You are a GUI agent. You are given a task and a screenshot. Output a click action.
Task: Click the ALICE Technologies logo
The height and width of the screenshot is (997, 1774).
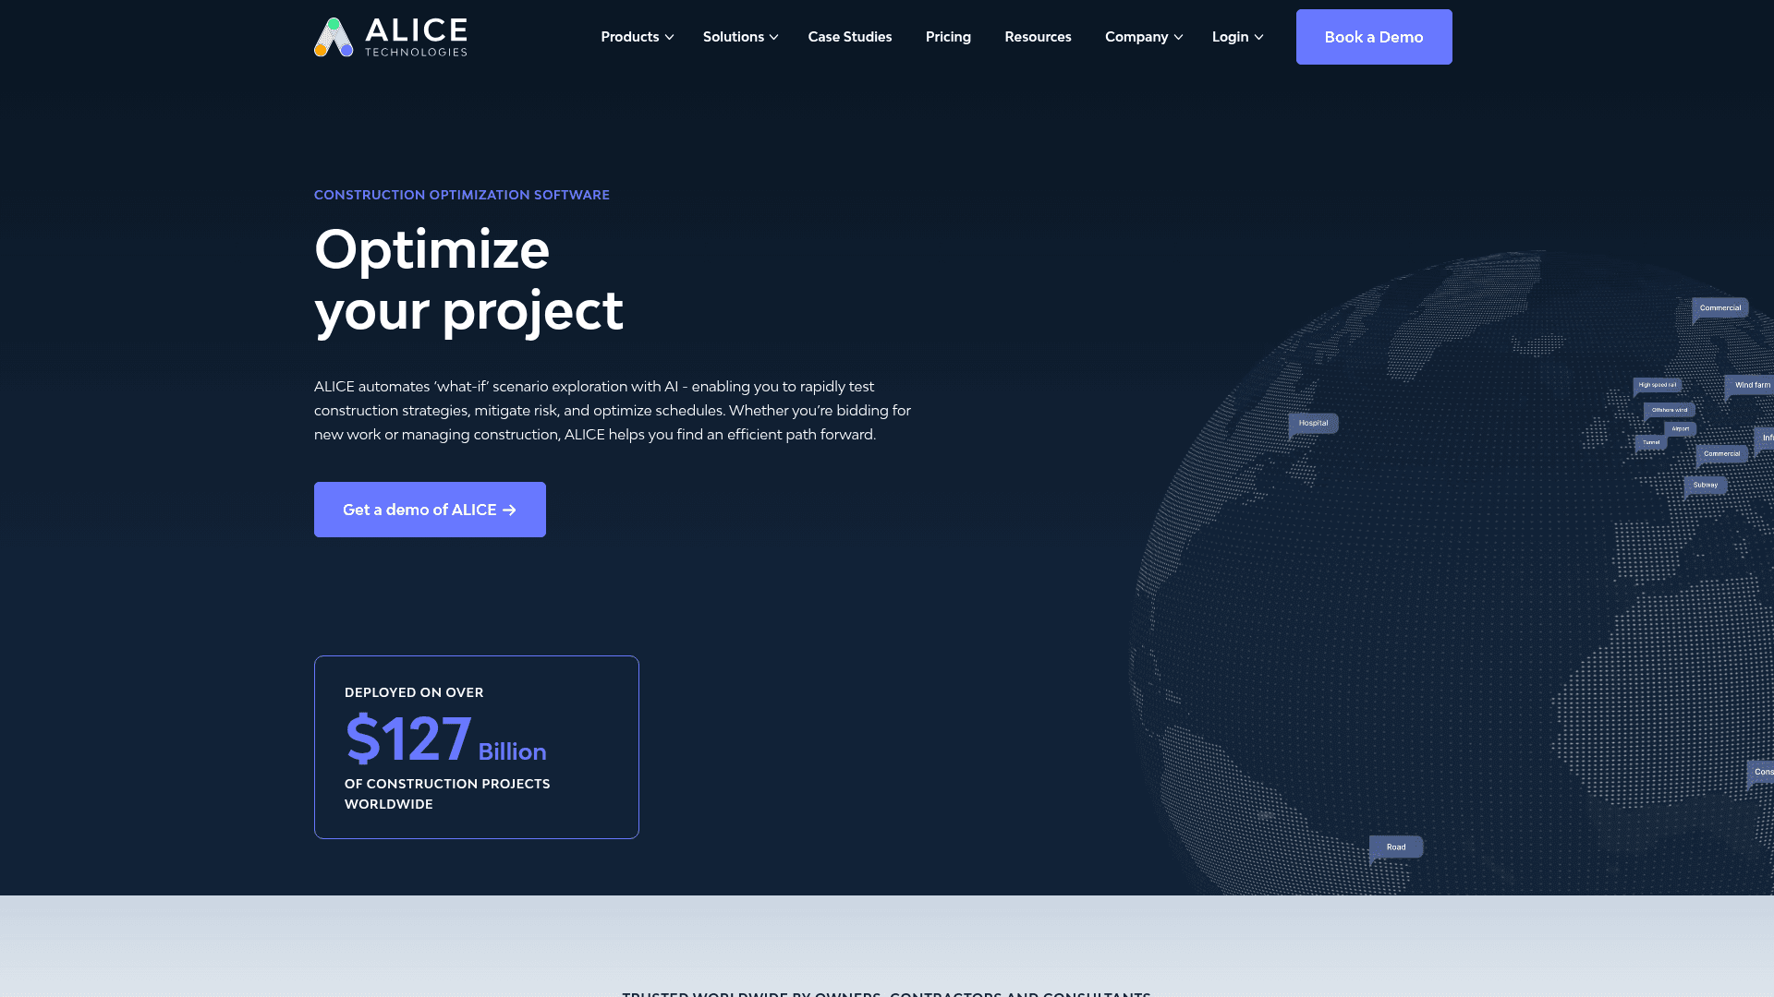(390, 37)
